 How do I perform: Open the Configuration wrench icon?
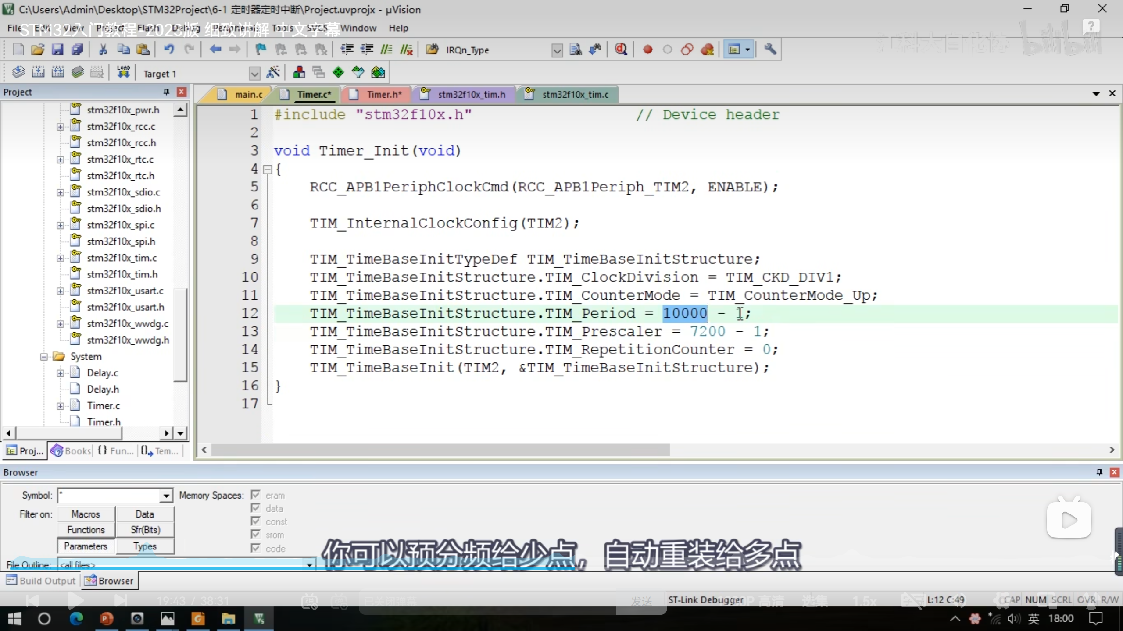[770, 50]
